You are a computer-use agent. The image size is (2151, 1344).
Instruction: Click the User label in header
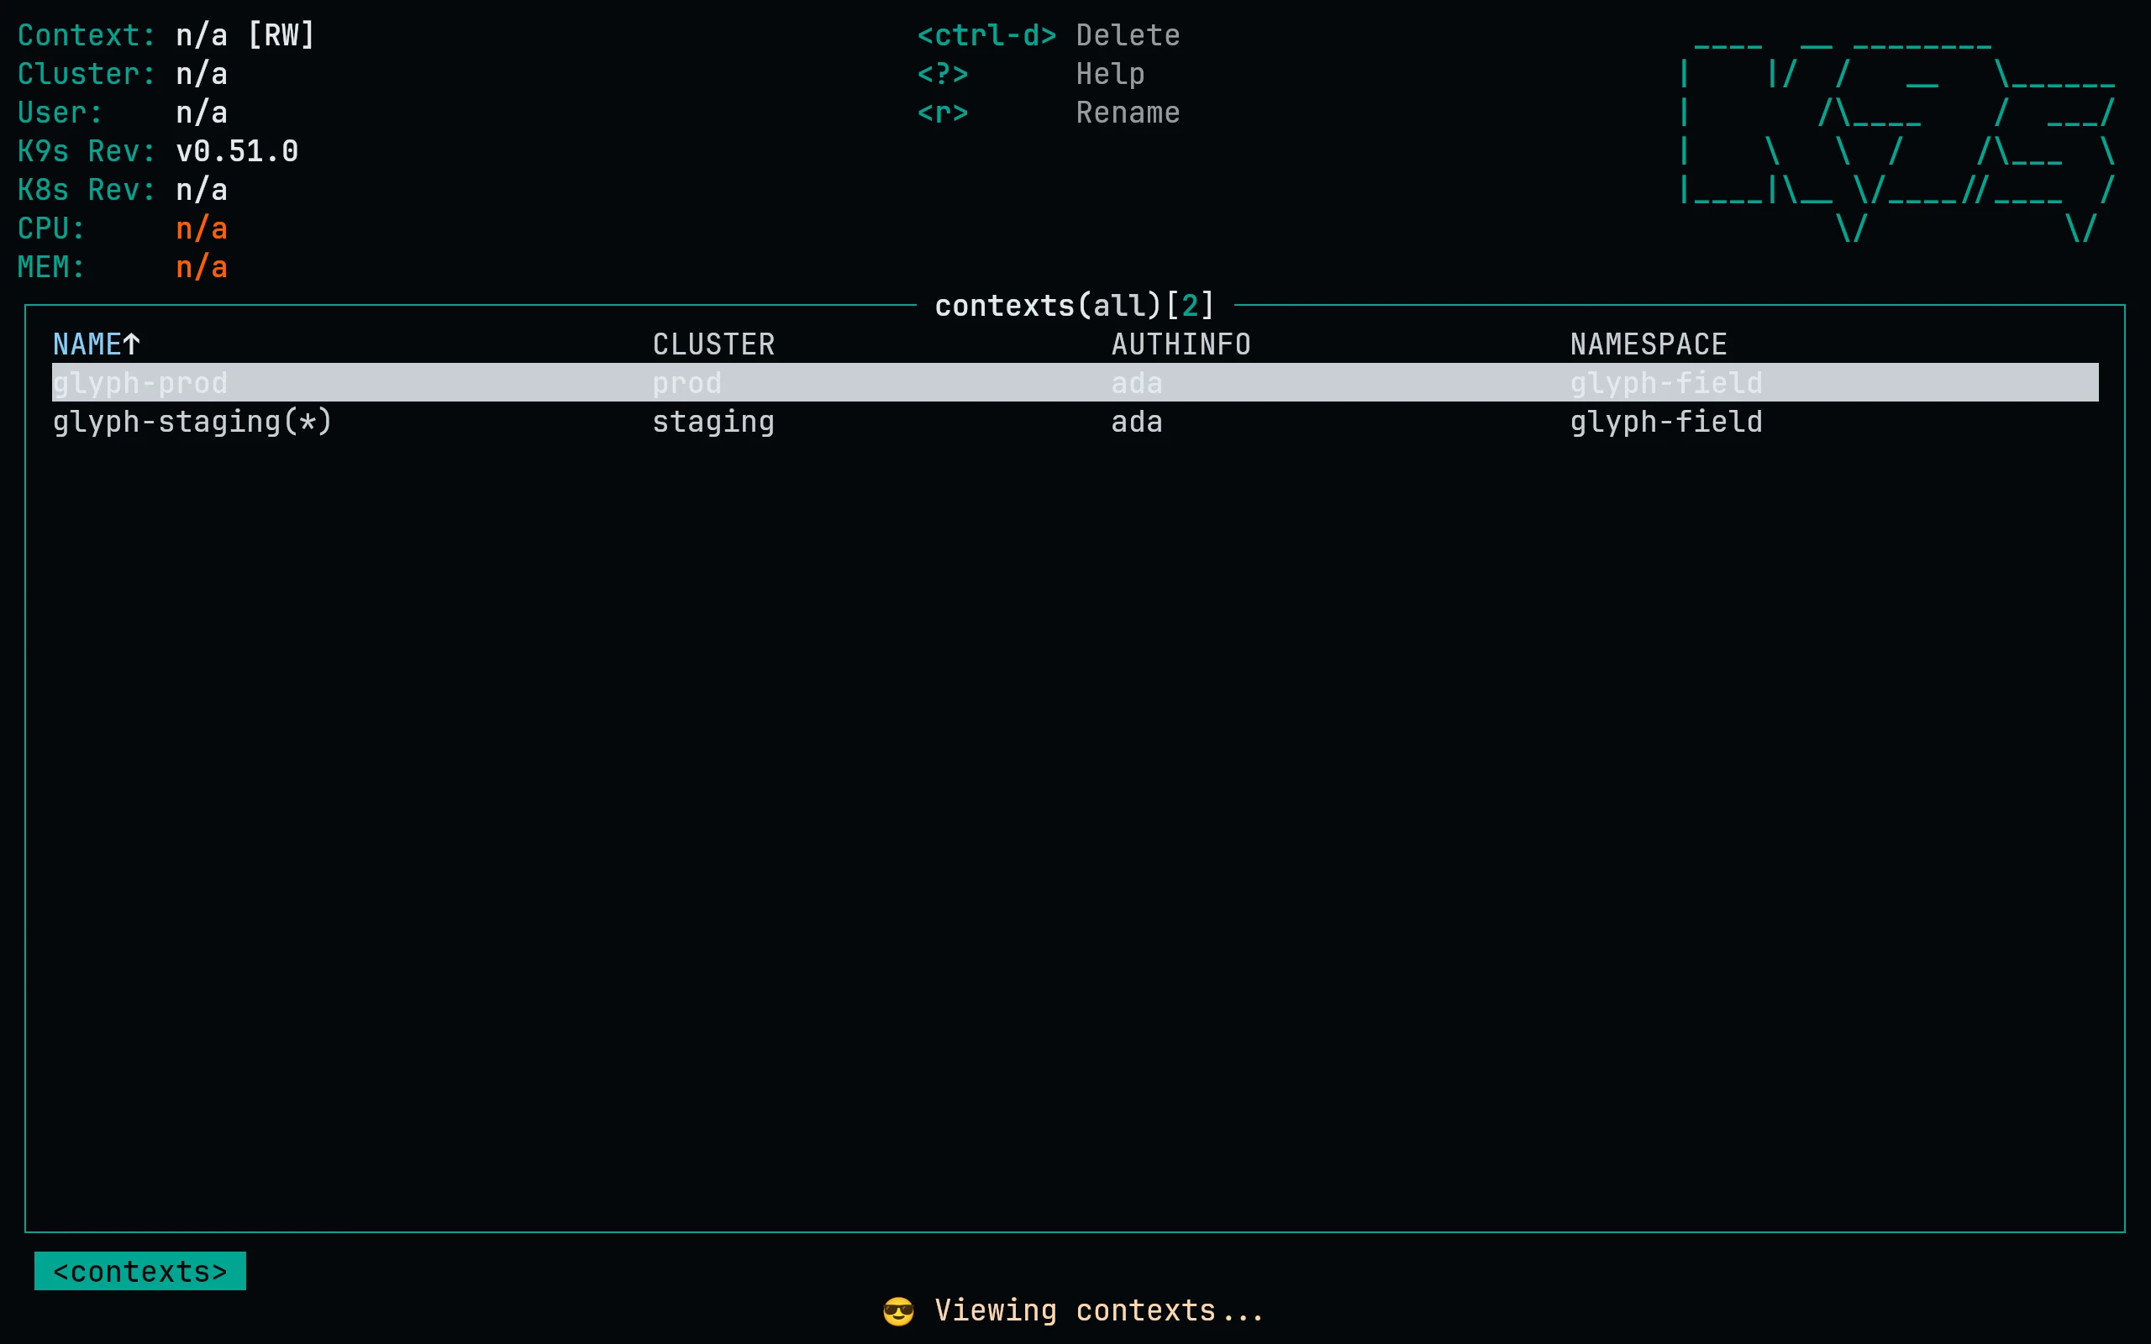(x=60, y=113)
